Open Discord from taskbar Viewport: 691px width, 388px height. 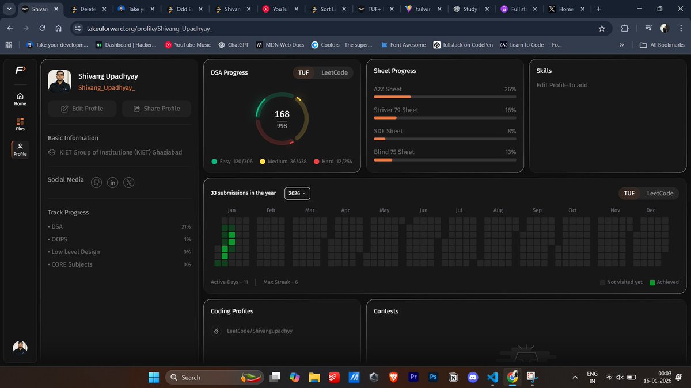click(x=473, y=377)
